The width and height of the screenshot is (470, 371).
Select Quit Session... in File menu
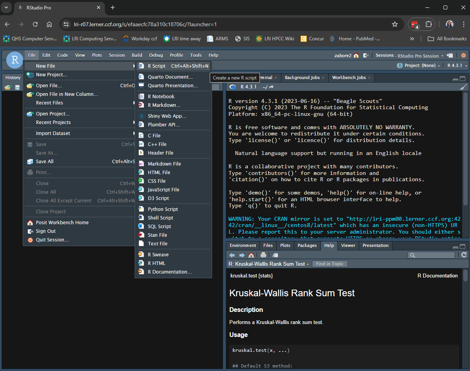click(79, 240)
